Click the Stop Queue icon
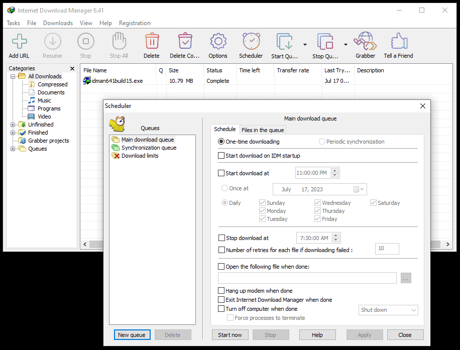This screenshot has width=460, height=350. click(x=325, y=41)
